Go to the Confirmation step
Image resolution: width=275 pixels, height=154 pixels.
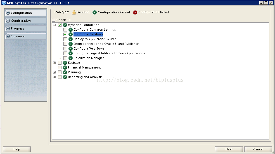coord(26,21)
